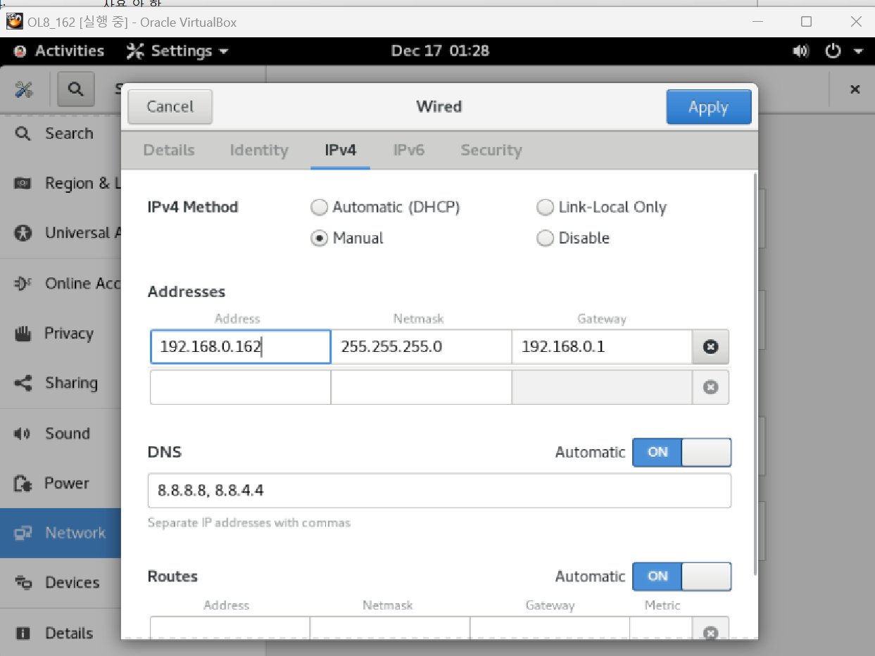Screen dimensions: 875x656
Task: Open the Settings app menu dropdown
Action: (x=177, y=51)
